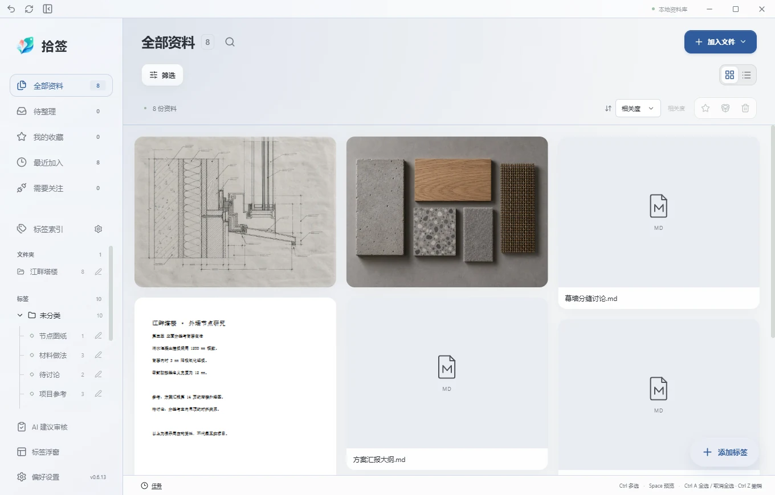Click the 添加标签 floating button
This screenshot has width=775, height=495.
coord(724,452)
